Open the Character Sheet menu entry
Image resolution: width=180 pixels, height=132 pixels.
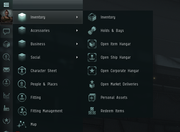(48, 71)
